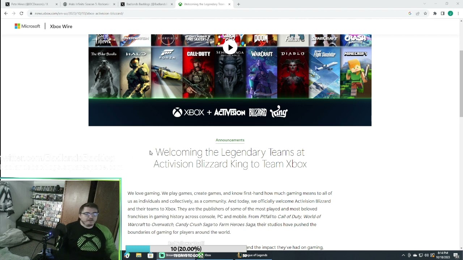This screenshot has width=463, height=260.
Task: Open the notification center icon
Action: pos(456,255)
